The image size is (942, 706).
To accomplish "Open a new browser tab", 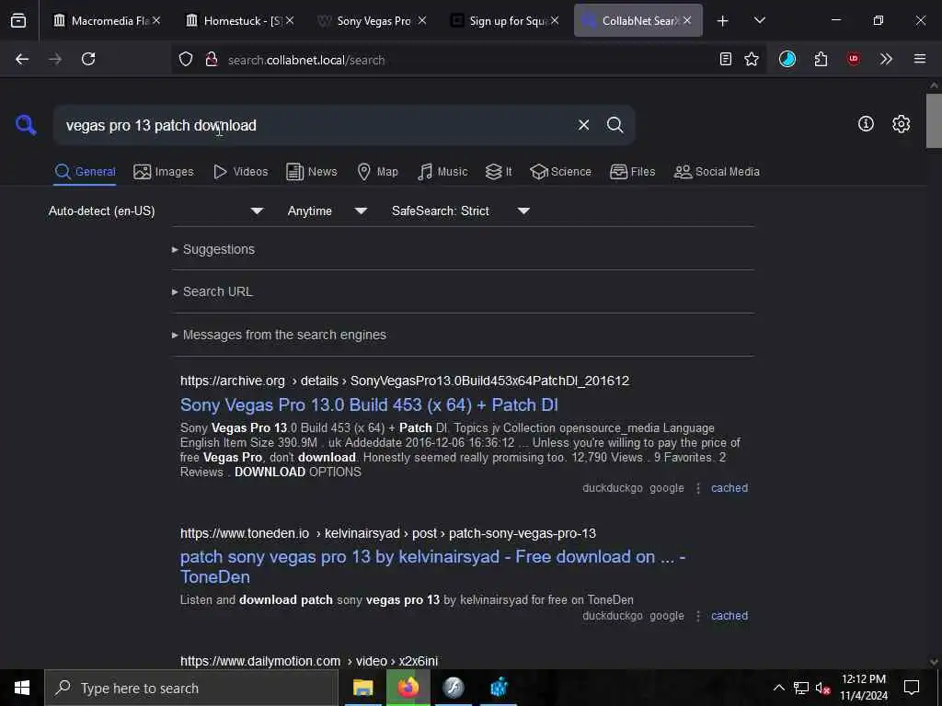I will [722, 21].
